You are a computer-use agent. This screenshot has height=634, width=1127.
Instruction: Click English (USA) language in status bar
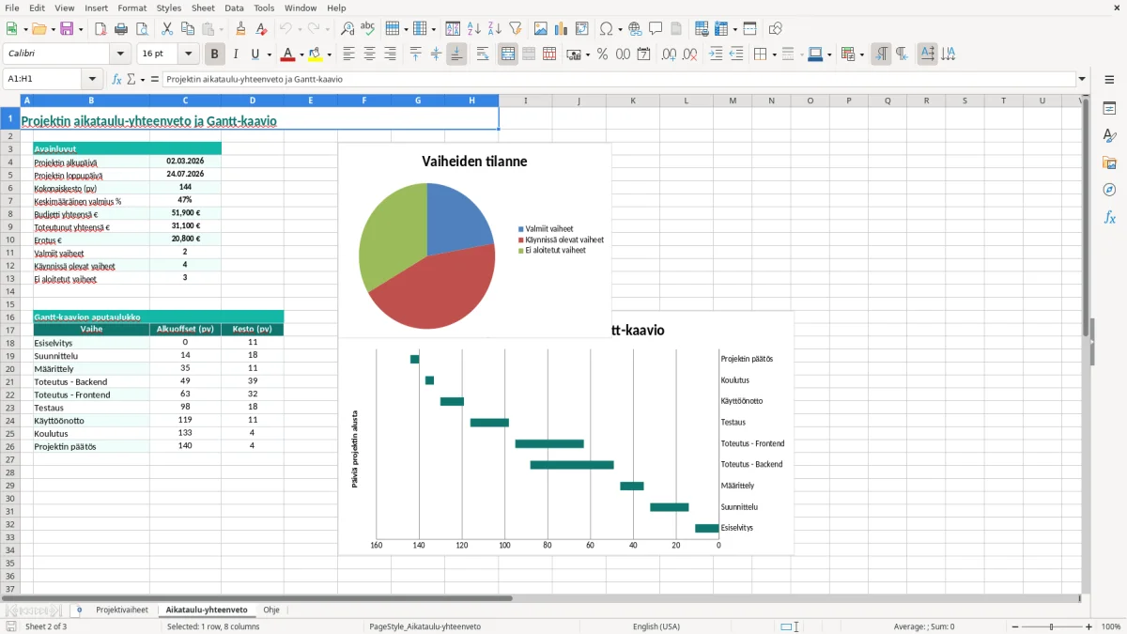pyautogui.click(x=656, y=626)
